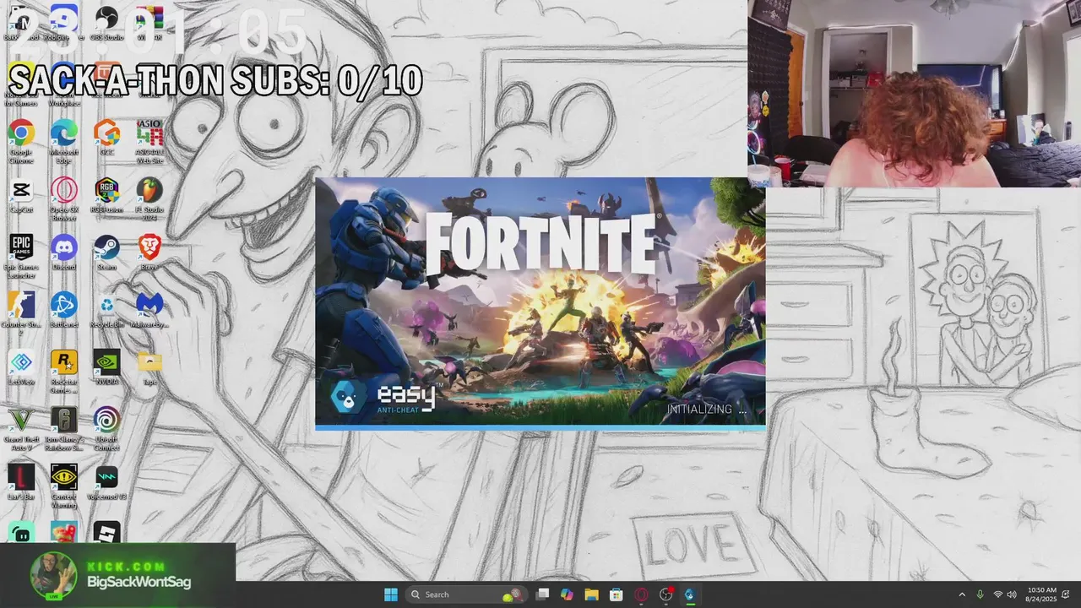This screenshot has width=1081, height=608.
Task: Open Liar's Bar desktop shortcut
Action: pyautogui.click(x=21, y=482)
